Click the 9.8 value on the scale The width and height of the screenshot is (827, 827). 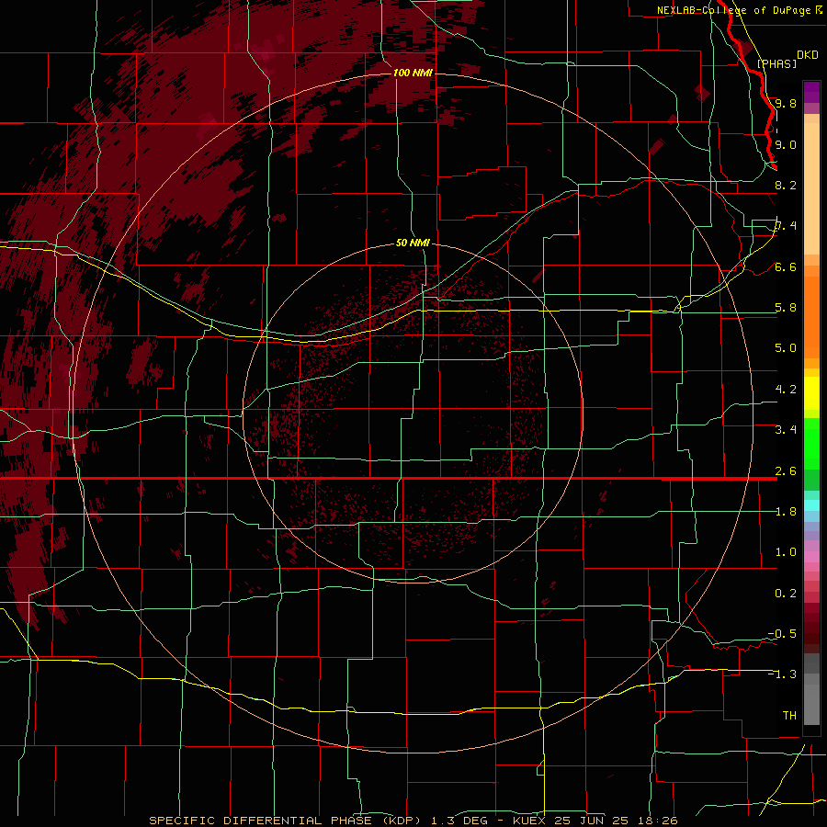click(786, 103)
